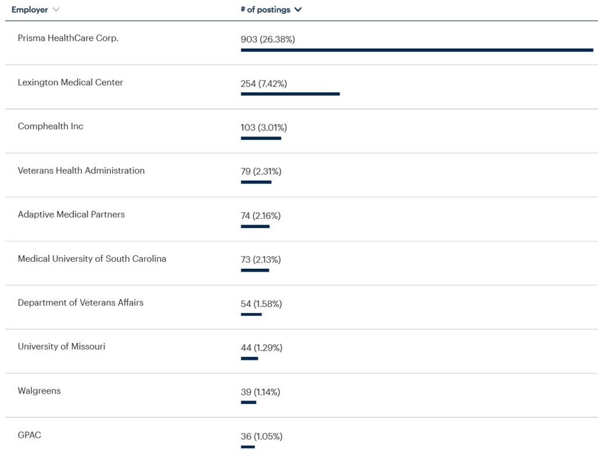Open Veterans Health Administration row

pos(81,170)
